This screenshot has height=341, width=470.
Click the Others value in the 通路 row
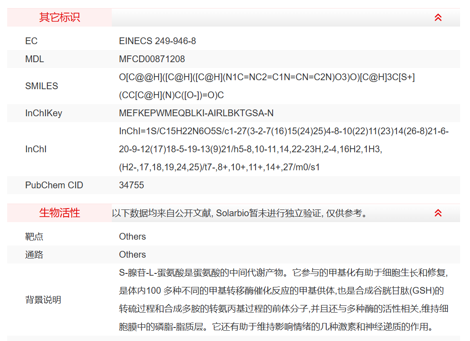tap(132, 255)
